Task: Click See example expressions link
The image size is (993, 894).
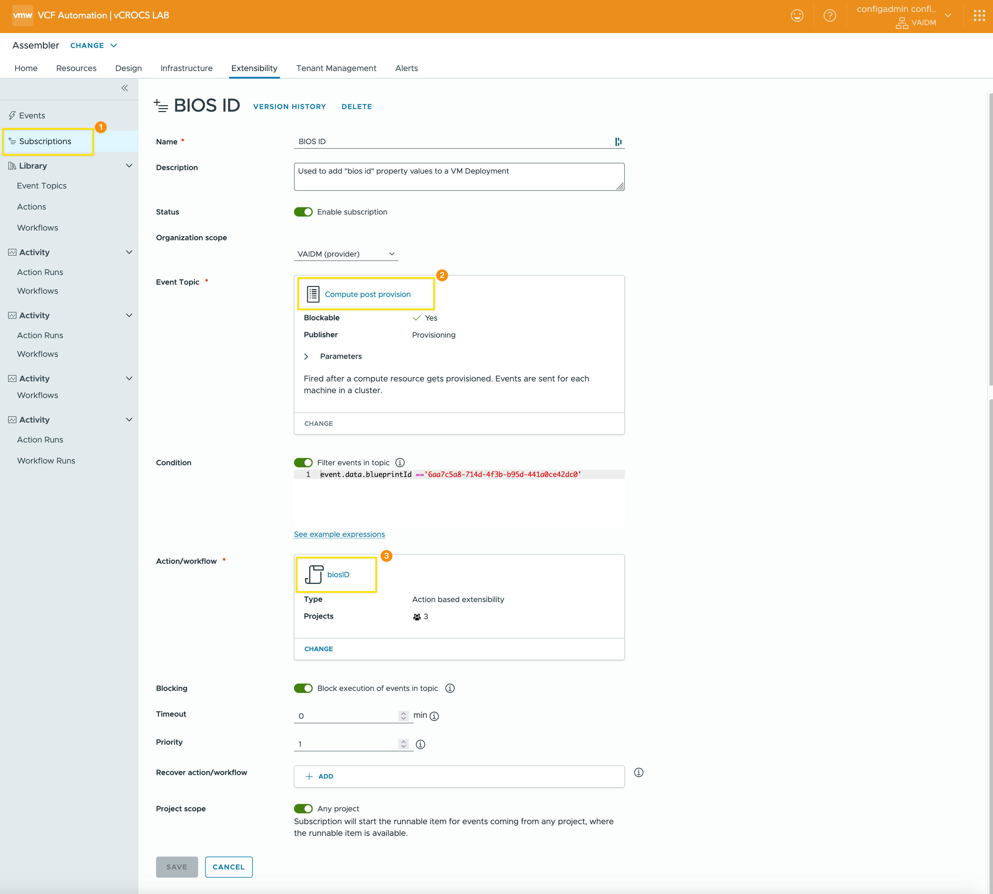Action: [x=339, y=534]
